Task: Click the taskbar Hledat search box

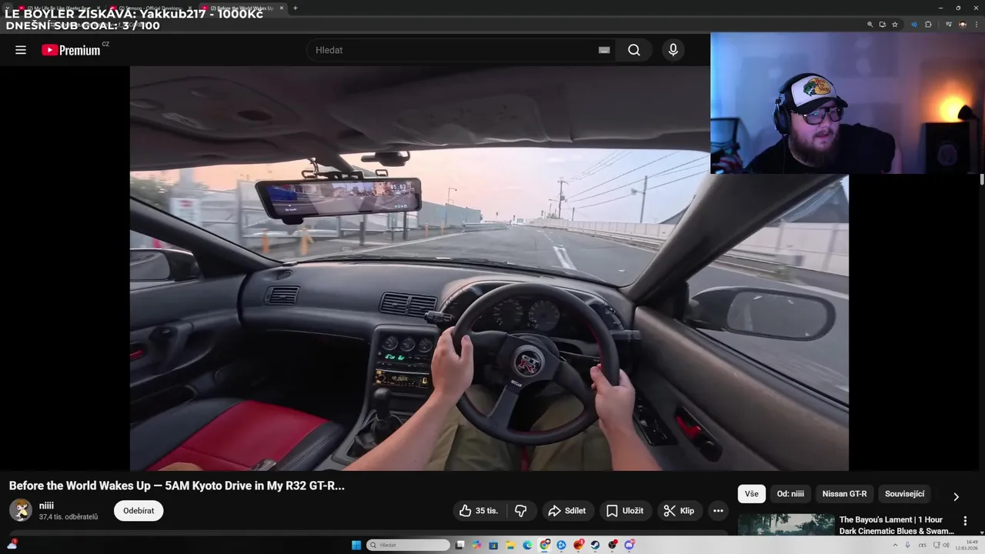Action: [409, 545]
